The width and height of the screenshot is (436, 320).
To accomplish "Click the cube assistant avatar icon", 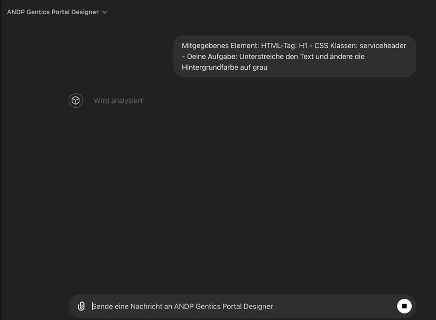I will 76,100.
